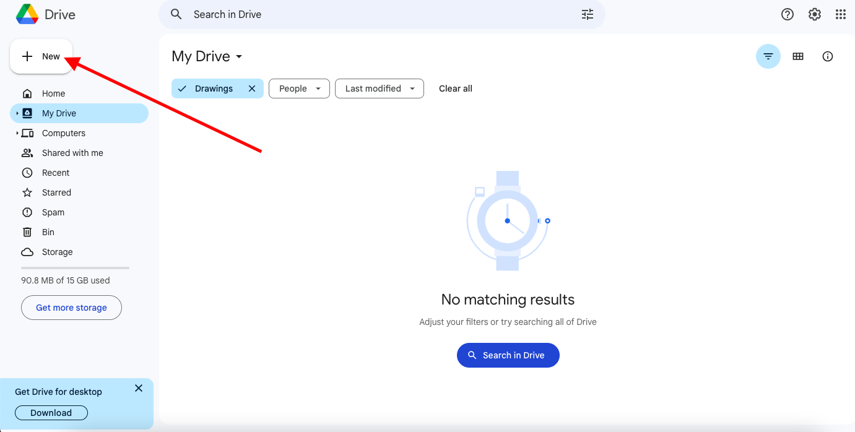Open Storage in the sidebar
Image resolution: width=855 pixels, height=432 pixels.
click(79, 252)
